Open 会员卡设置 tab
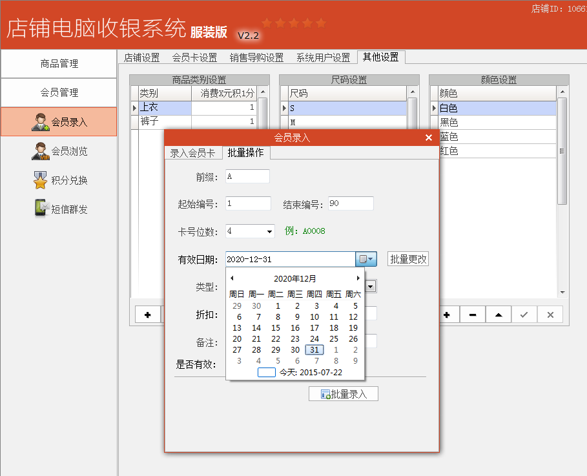Screen dimensions: 587x476 [194, 57]
